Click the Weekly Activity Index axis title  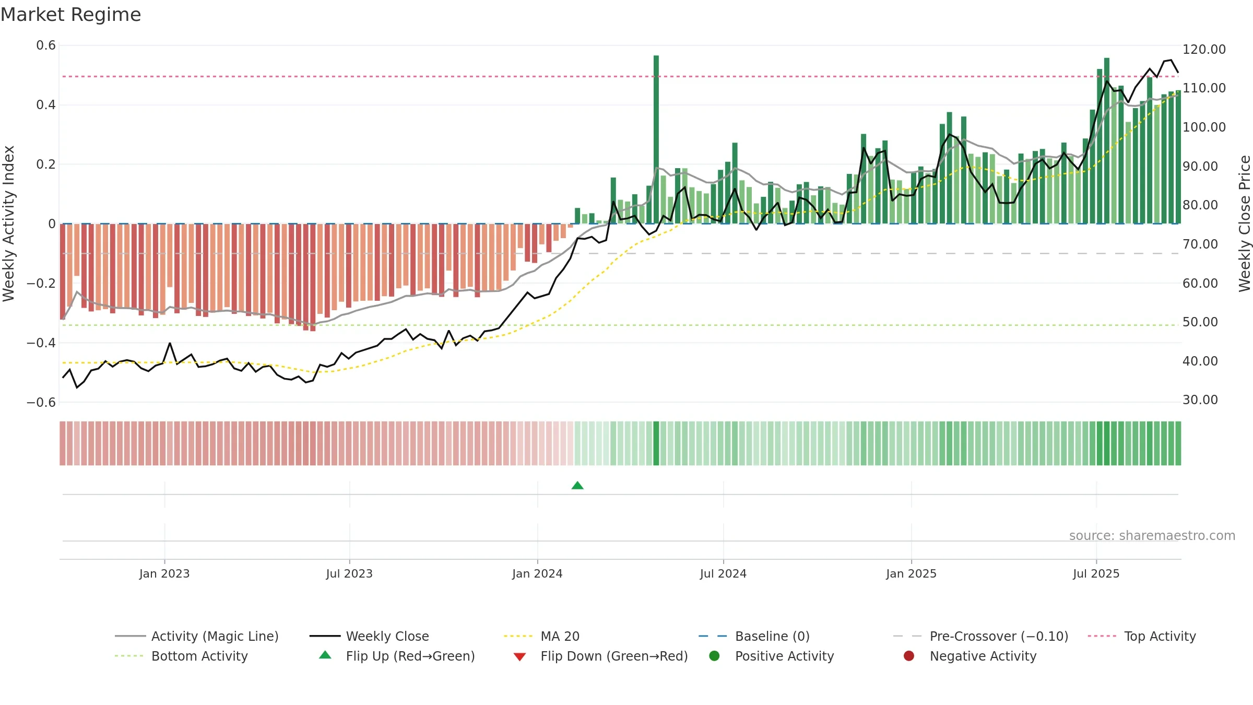coord(8,224)
